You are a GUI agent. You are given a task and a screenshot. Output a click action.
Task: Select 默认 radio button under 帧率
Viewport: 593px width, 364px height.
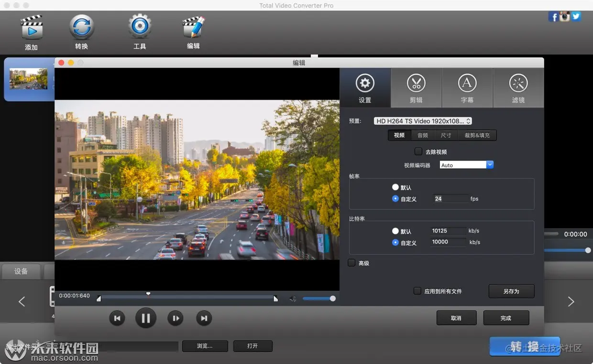point(395,187)
